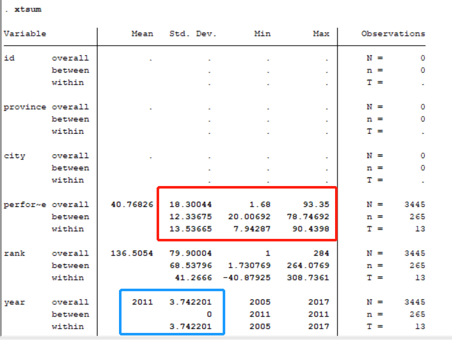Select rank max value 264.0769

click(308, 266)
